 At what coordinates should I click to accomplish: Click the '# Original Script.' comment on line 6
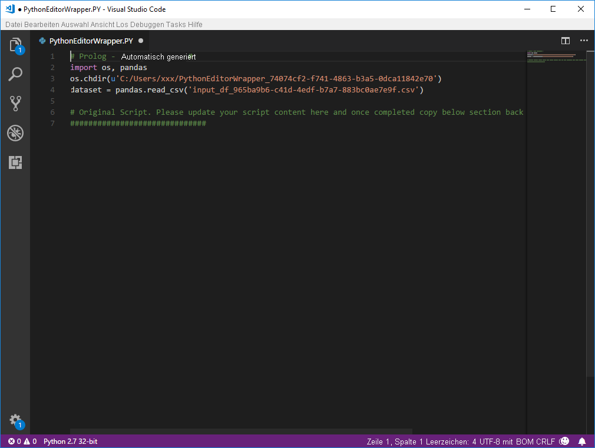(x=111, y=112)
